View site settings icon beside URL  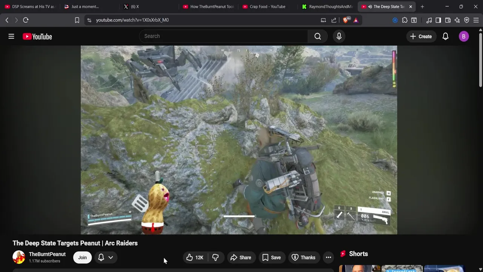89,20
